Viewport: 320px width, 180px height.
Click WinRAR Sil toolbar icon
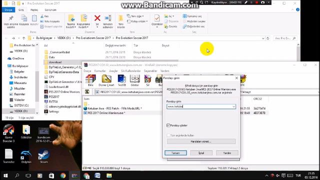coord(147,79)
